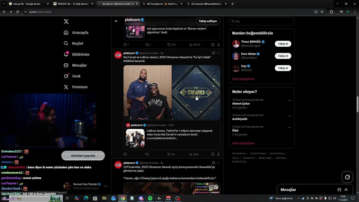Viewport: 359px width, 202px height.
Task: Open Keşfet explore page
Action: [x=73, y=43]
